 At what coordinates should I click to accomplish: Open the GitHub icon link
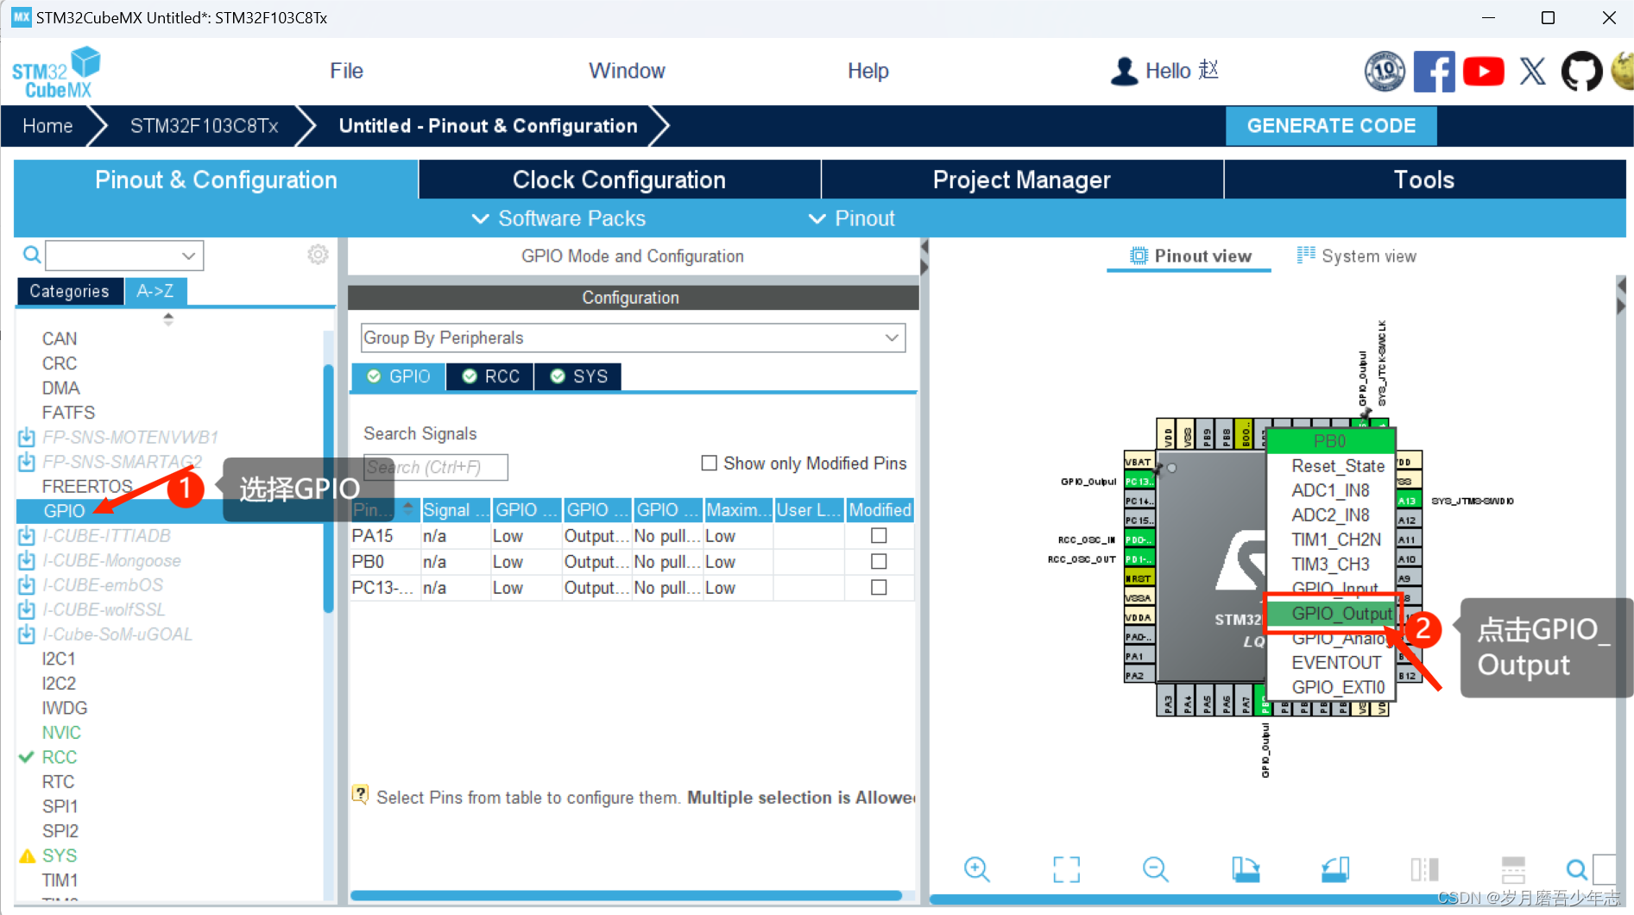(1581, 71)
